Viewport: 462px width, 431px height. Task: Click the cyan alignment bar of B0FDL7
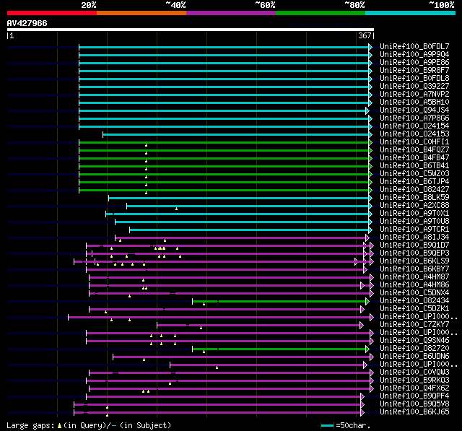224,47
